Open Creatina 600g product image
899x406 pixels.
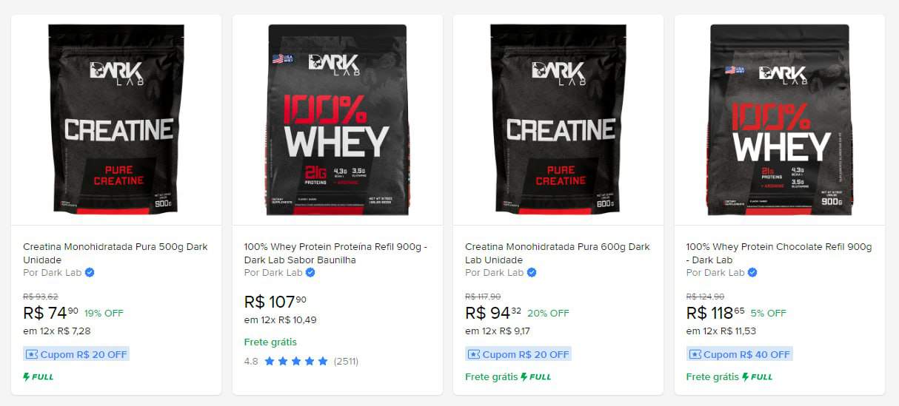point(558,120)
